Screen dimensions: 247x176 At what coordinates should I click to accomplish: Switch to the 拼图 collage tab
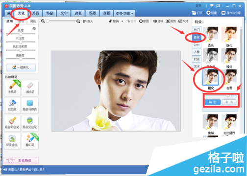(107, 13)
